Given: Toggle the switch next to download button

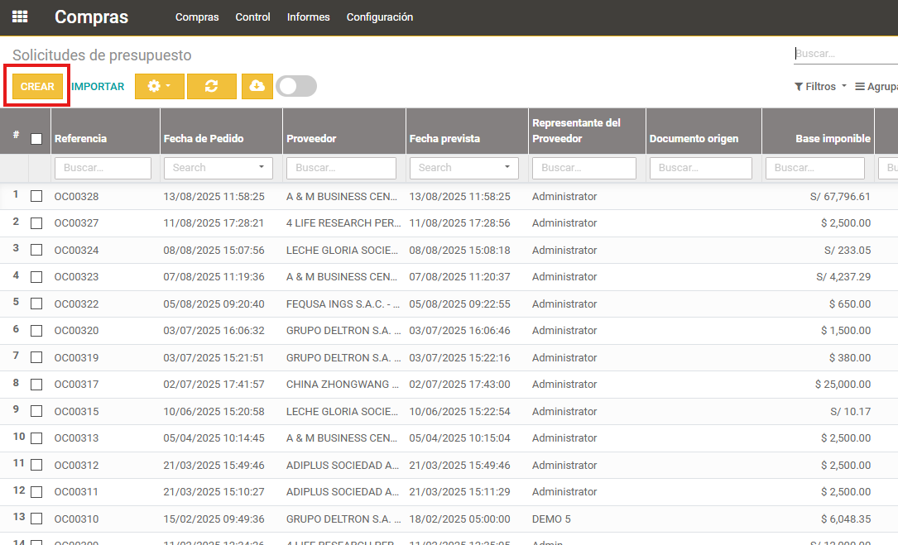Looking at the screenshot, I should [x=296, y=87].
